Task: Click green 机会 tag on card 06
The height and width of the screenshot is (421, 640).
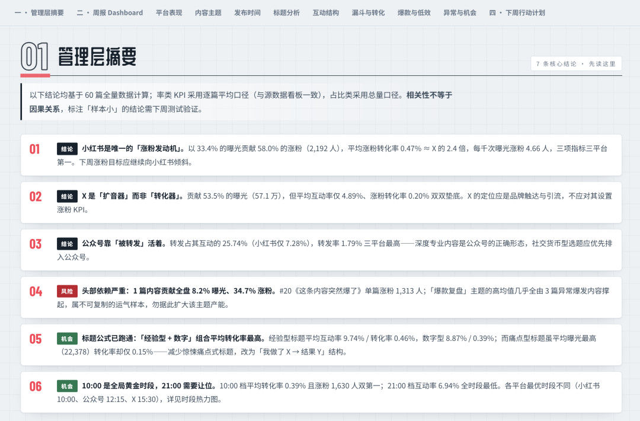Action: (67, 386)
